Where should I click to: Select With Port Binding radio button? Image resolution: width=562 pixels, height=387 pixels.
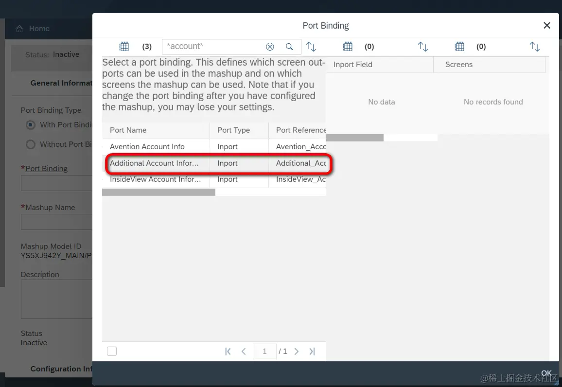tap(31, 125)
